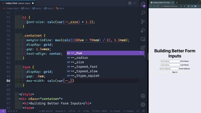201x113 pixels.
Task: Click the unsaved changes dot on index.html tab
Action: [33, 3]
